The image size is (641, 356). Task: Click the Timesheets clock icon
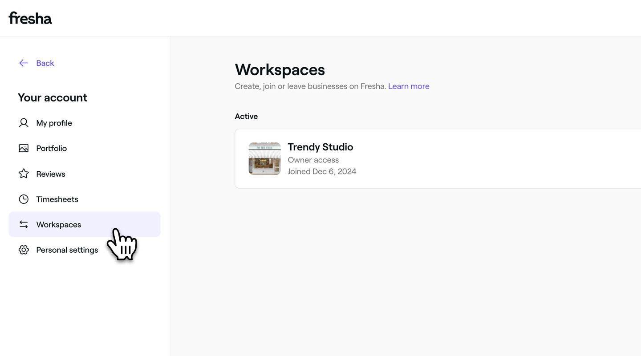tap(24, 199)
